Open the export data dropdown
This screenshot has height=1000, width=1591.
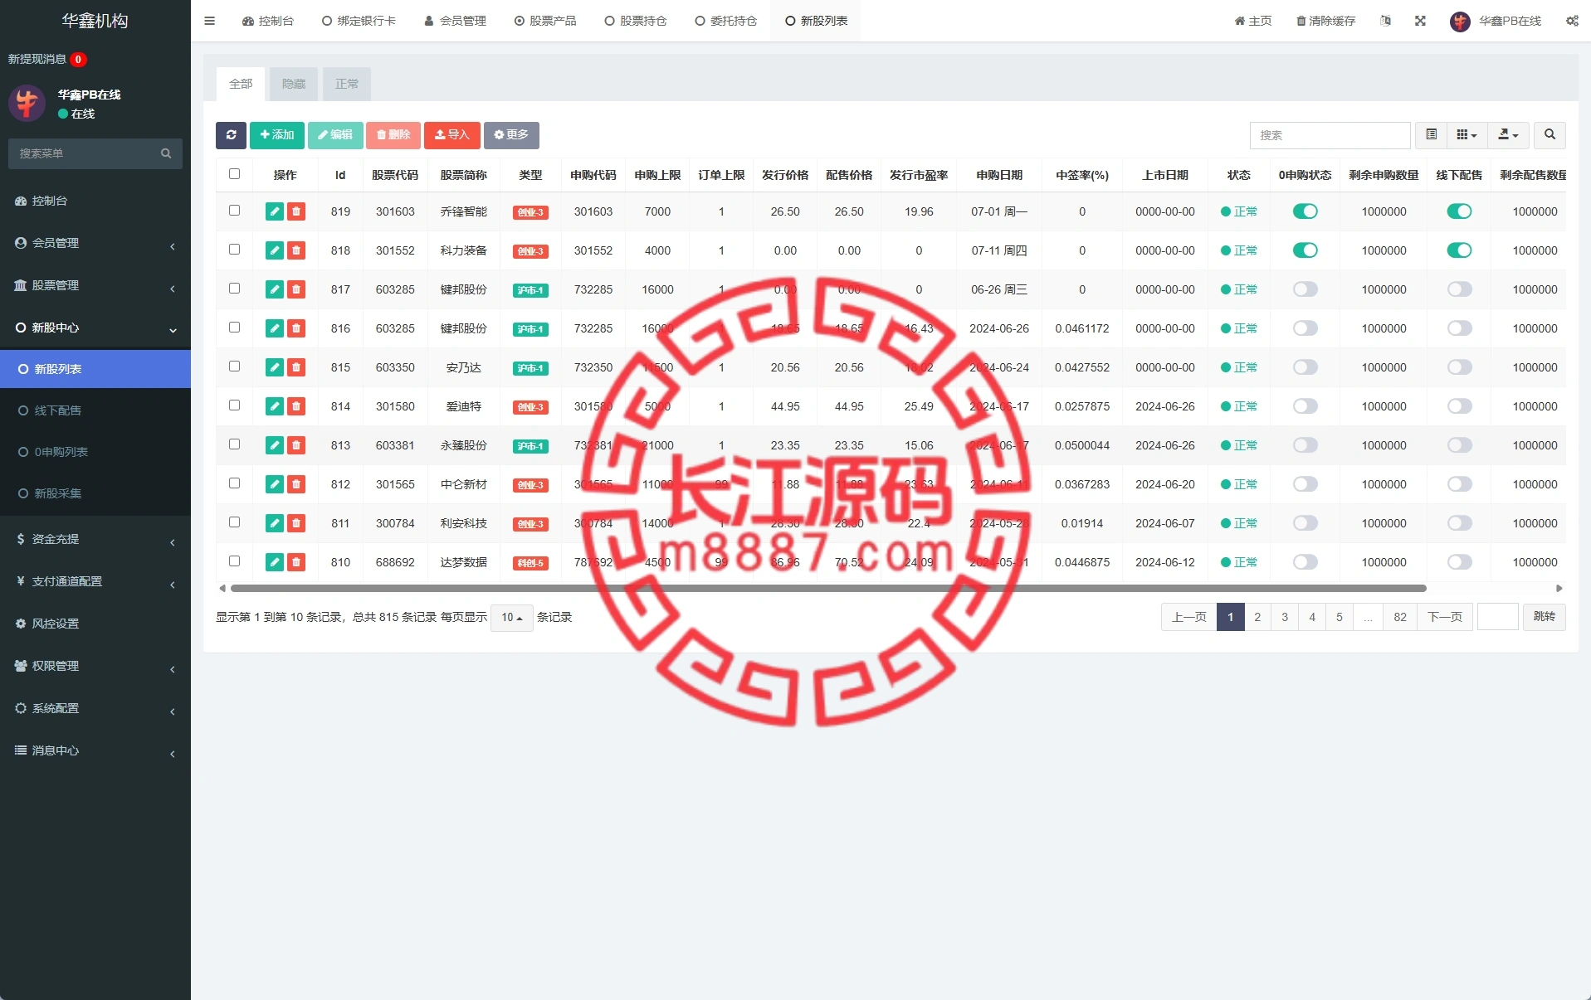(1508, 135)
